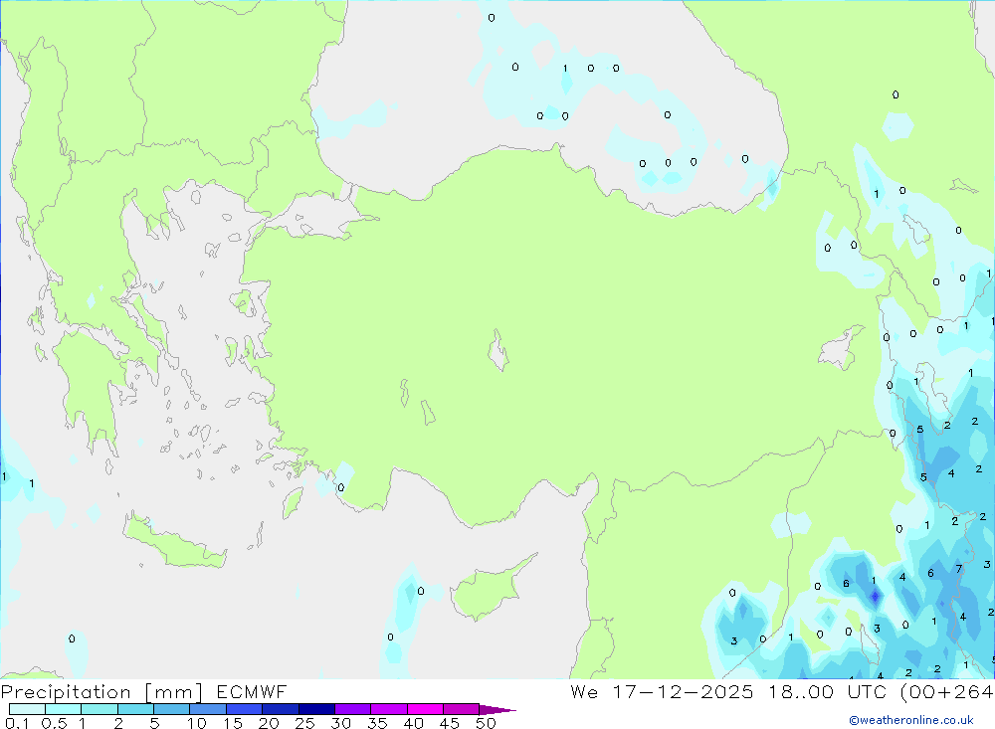Click the 0.1–0.5 mm legend color swatch
The width and height of the screenshot is (995, 729).
[x=27, y=709]
